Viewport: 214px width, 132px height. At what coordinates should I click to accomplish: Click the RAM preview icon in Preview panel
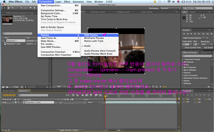pyautogui.click(x=212, y=34)
